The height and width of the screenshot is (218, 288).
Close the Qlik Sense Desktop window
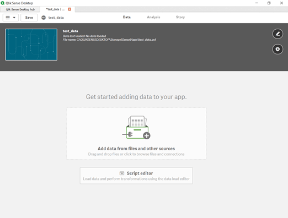(x=281, y=3)
